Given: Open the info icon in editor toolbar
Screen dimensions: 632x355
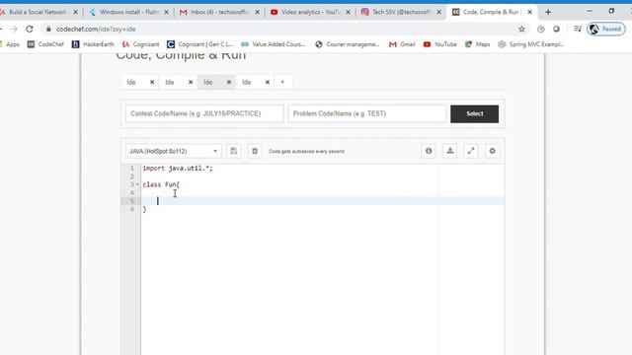Looking at the screenshot, I should coord(429,151).
